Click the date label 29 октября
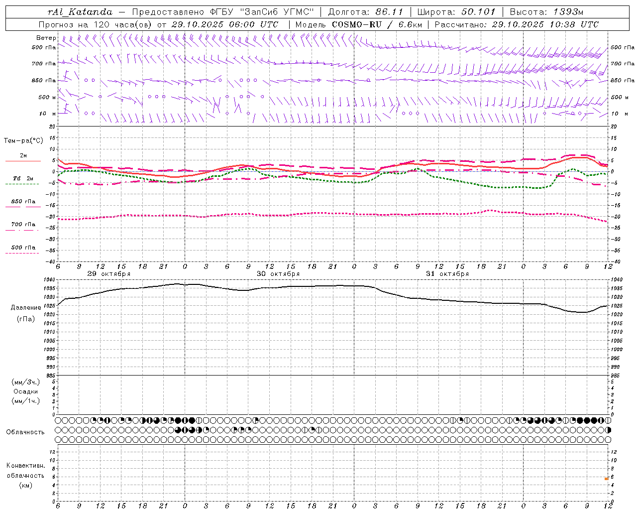 109,274
